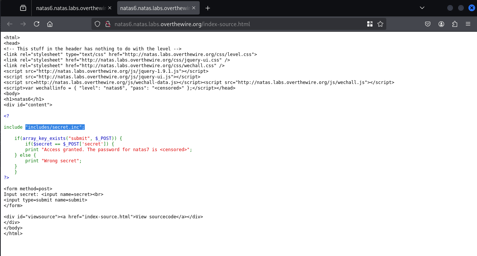Click the "Access granted" print line

(x=108, y=150)
